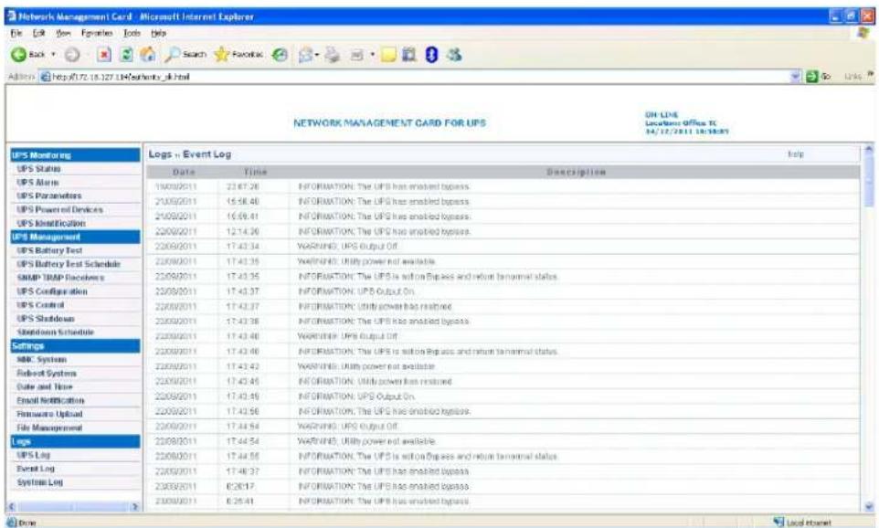Click the Settings section header
Viewport: 879px width, 528px height.
pyautogui.click(x=75, y=346)
